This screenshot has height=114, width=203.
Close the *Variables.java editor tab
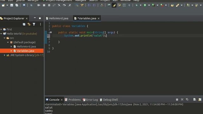(99, 18)
